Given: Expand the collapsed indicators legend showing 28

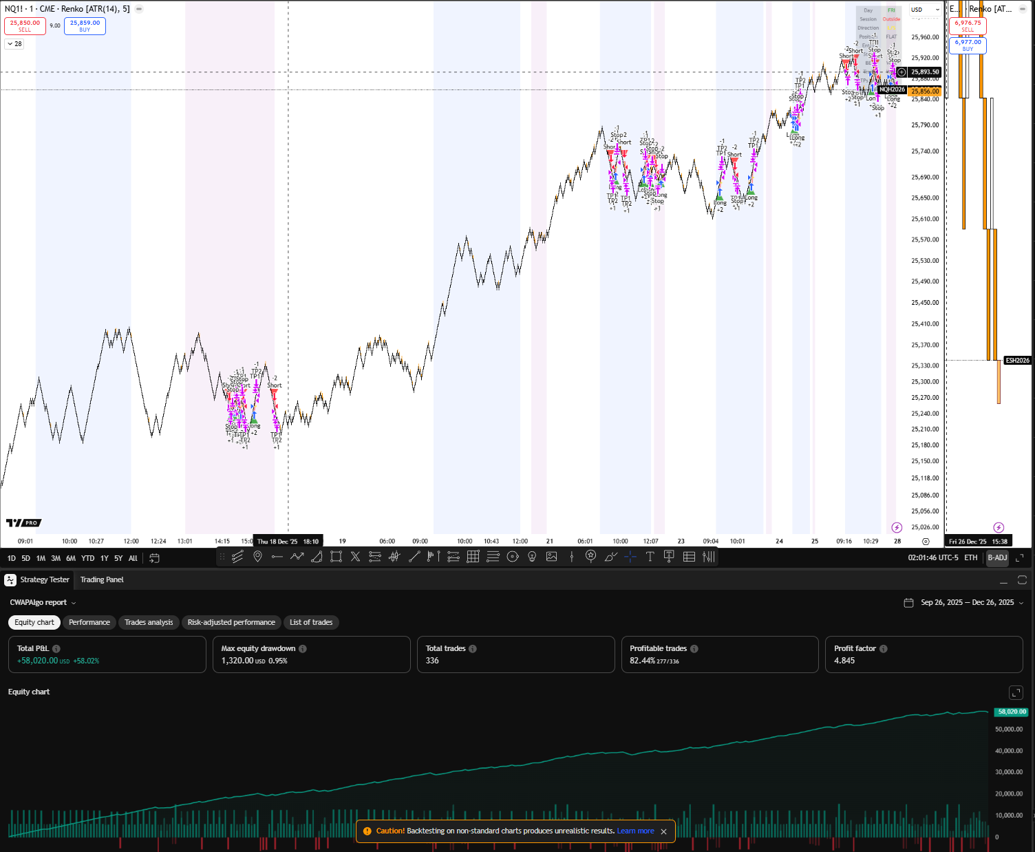Looking at the screenshot, I should [x=14, y=43].
